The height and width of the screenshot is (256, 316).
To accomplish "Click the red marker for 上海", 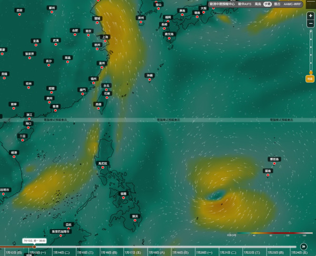I will (x=105, y=41).
